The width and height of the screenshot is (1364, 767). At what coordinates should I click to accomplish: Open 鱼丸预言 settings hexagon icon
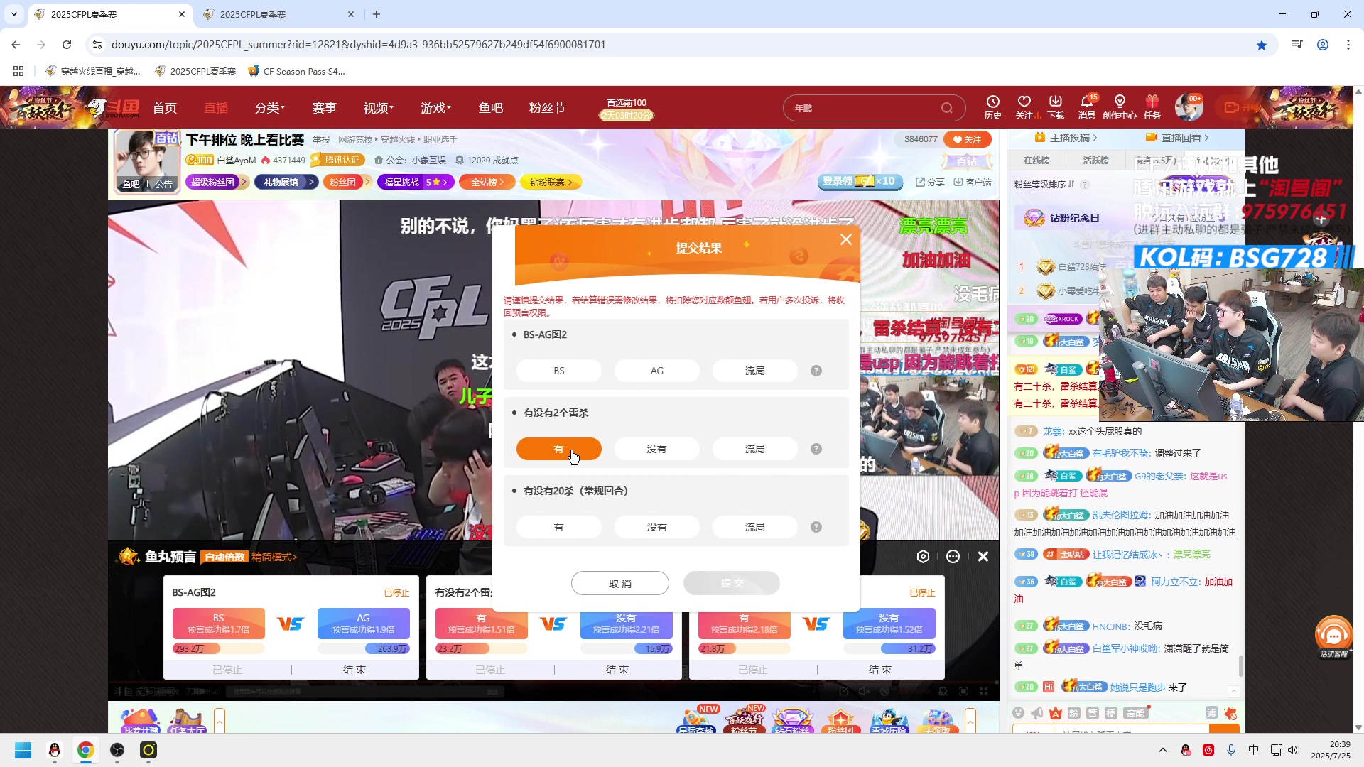(923, 557)
